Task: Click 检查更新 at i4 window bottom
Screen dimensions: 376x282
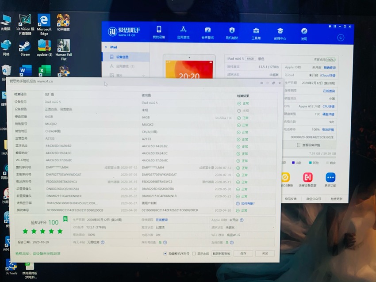Action: [x=337, y=199]
